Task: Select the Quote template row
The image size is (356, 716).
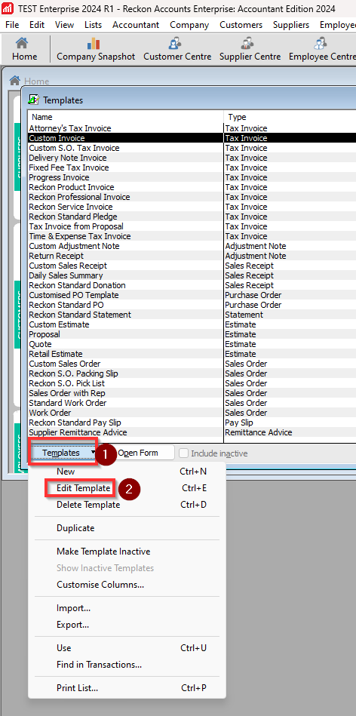Action: 192,344
